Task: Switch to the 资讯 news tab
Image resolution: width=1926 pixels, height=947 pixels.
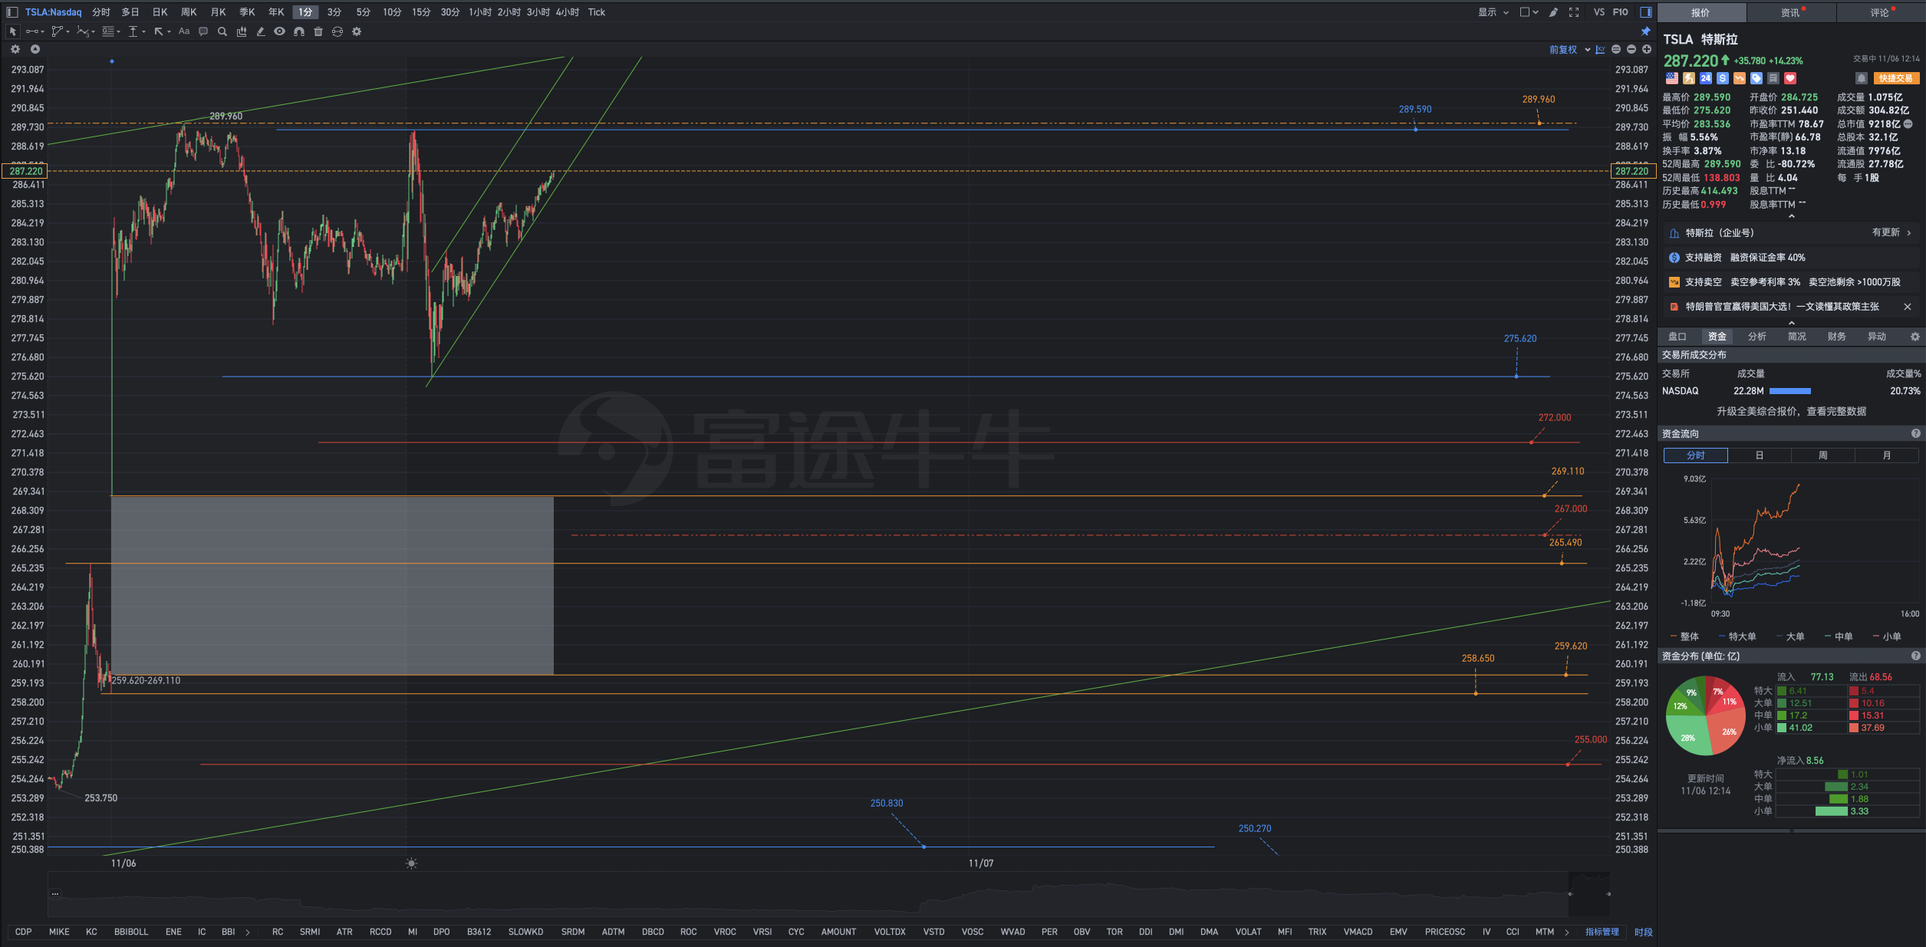Action: click(x=1790, y=12)
